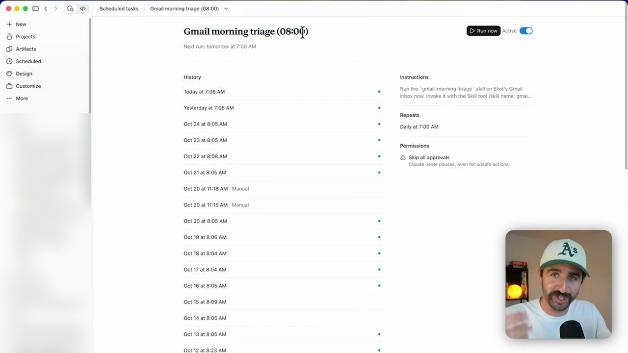Open the Daily at 7:00 AM repeat setting
Screen dimensions: 628x353
(419, 126)
